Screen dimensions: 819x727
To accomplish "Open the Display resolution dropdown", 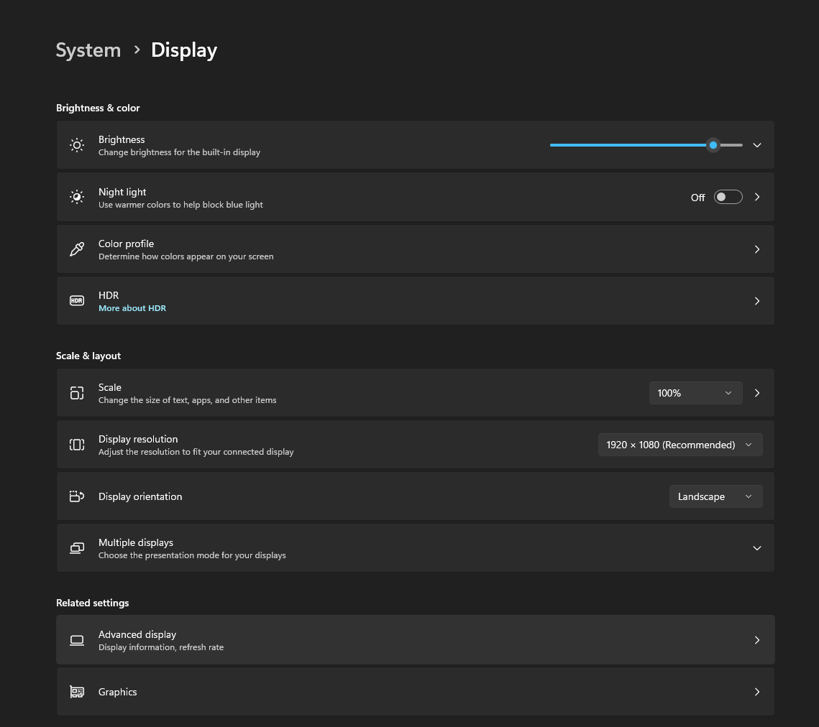I will pos(680,445).
